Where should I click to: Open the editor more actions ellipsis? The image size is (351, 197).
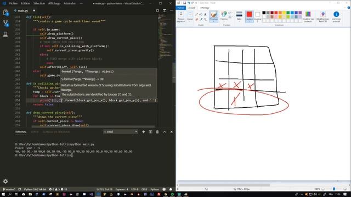[x=172, y=10]
